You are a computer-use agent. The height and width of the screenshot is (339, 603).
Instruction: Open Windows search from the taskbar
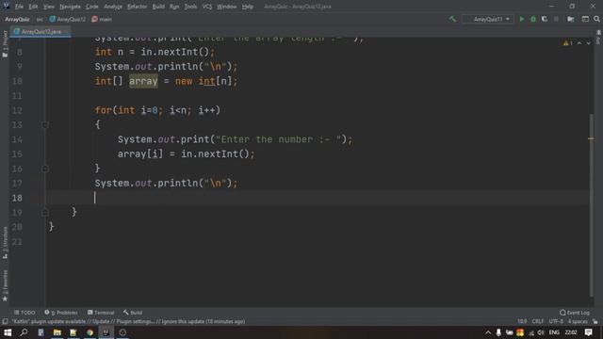[x=24, y=332]
